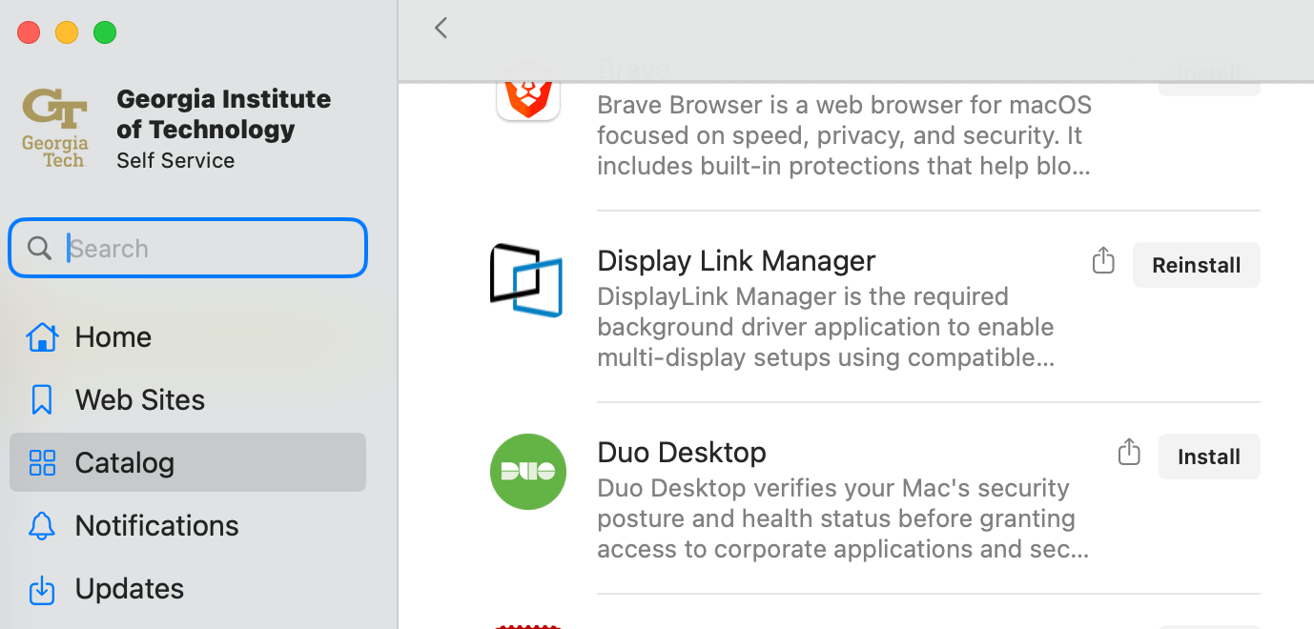Share Display Link Manager via share icon
This screenshot has width=1314, height=629.
click(1103, 260)
